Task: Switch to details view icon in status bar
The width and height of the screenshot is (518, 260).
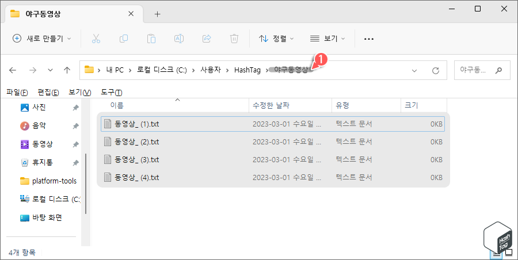Action: tap(497, 254)
